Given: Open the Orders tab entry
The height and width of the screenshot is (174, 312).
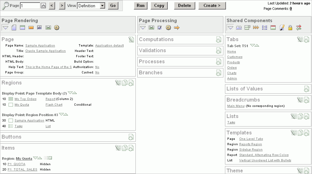Looking at the screenshot, I should click(x=232, y=68).
